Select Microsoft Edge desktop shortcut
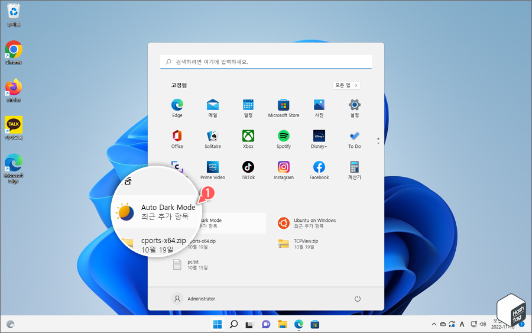 [14, 169]
